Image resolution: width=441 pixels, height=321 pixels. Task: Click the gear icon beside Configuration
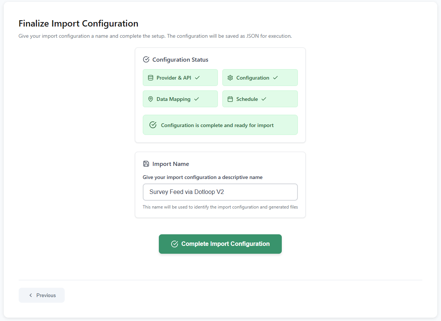tap(230, 78)
